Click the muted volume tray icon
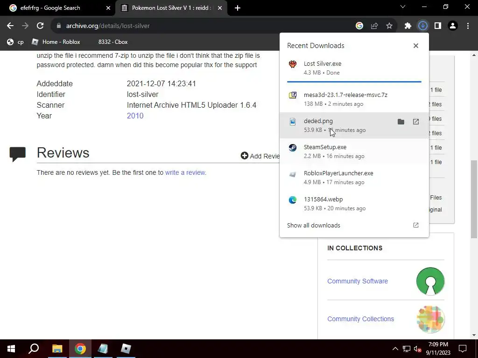Image resolution: width=478 pixels, height=358 pixels. click(x=417, y=349)
